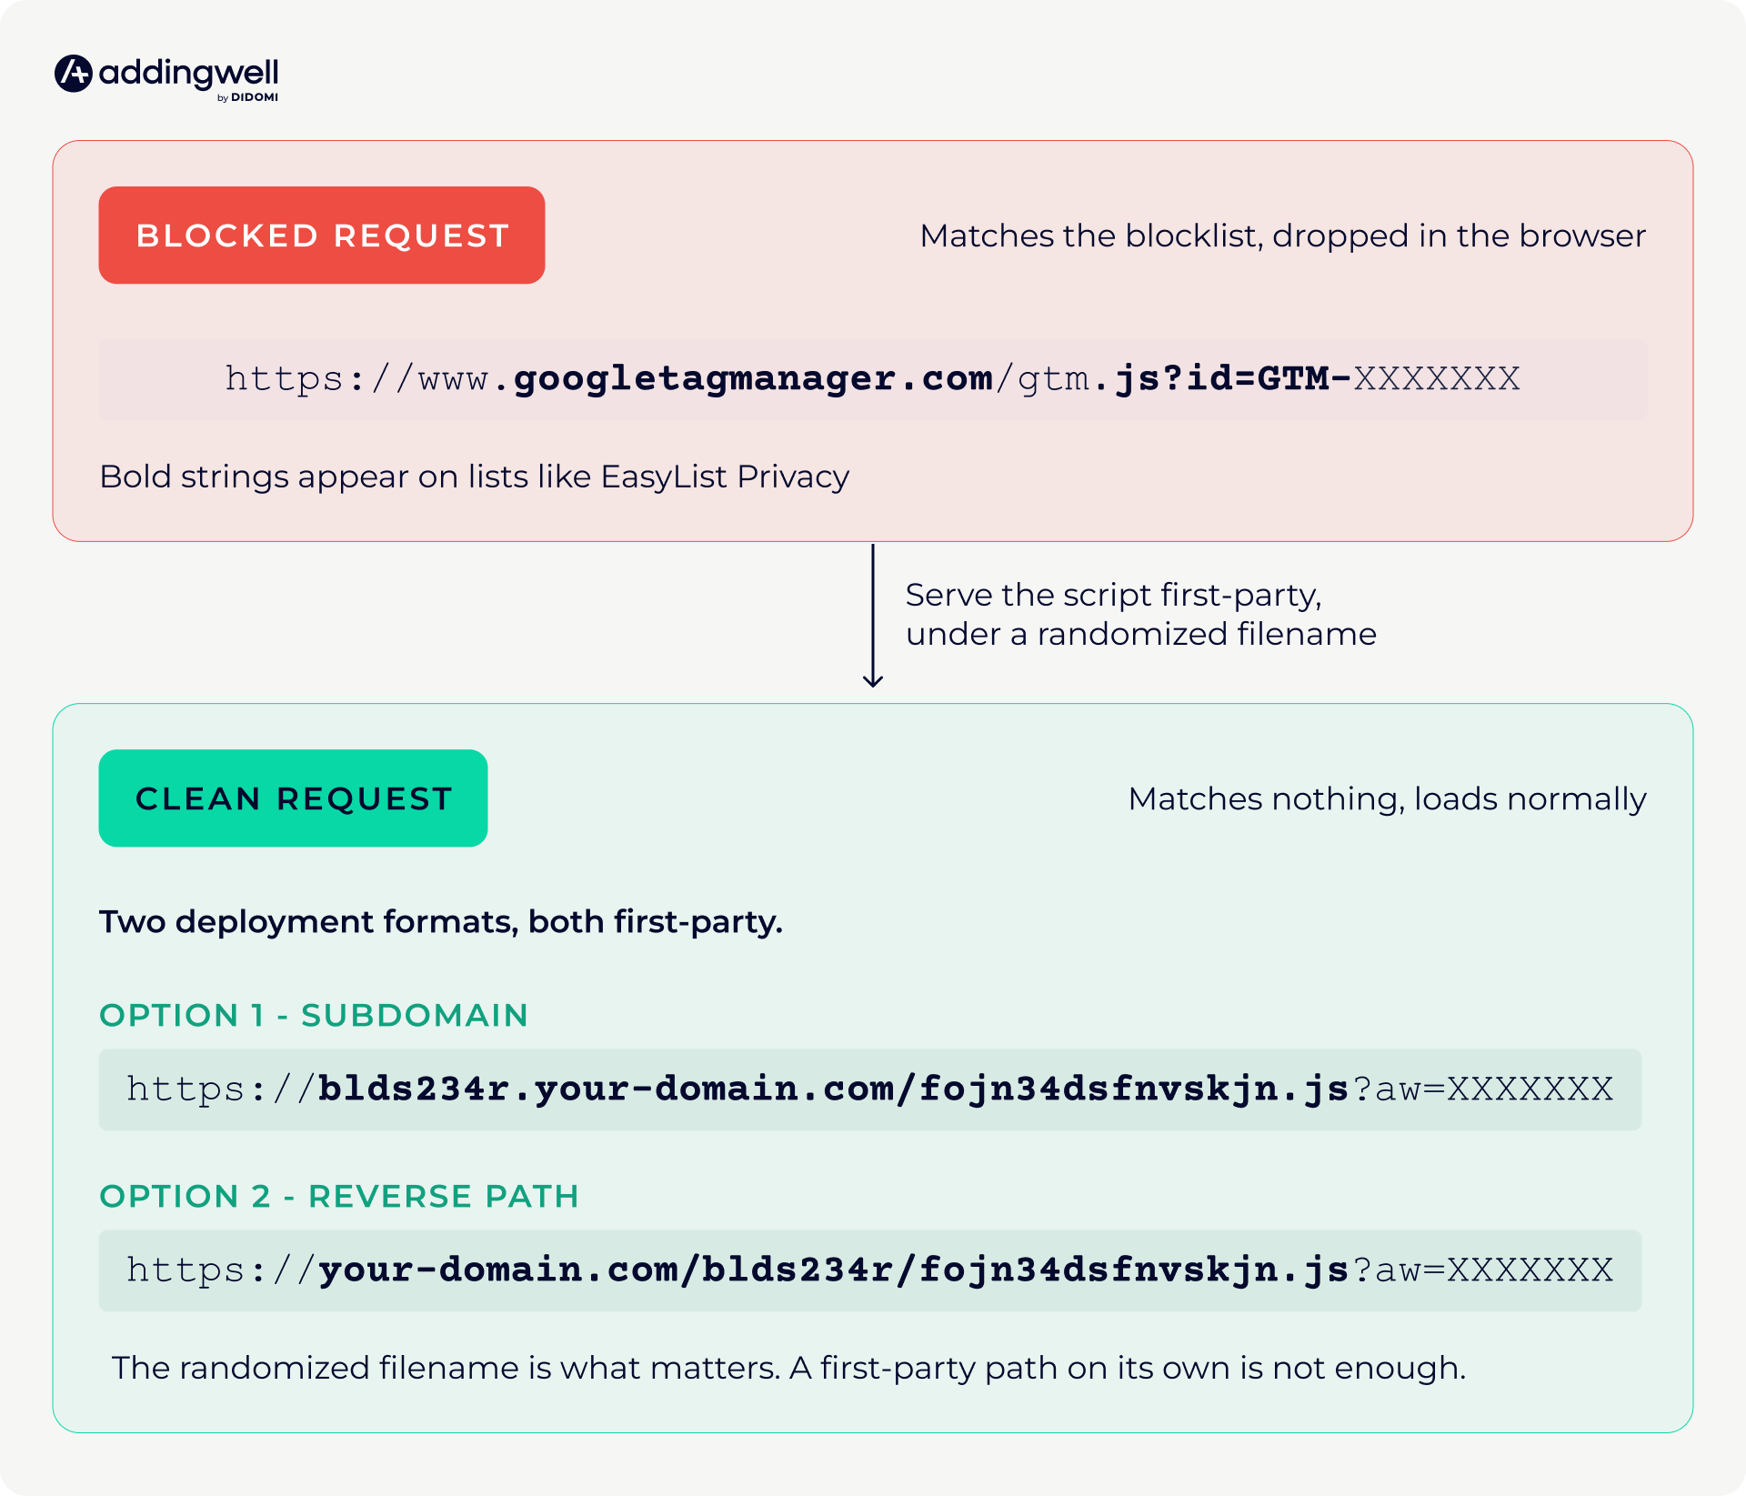Click the your-domain.com/blds234r reverse path URL
Viewport: 1746px width, 1496px height.
coord(870,1270)
